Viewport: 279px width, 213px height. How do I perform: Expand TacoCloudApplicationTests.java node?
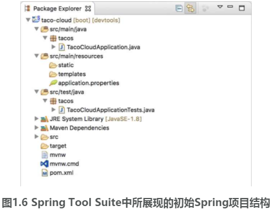53,109
